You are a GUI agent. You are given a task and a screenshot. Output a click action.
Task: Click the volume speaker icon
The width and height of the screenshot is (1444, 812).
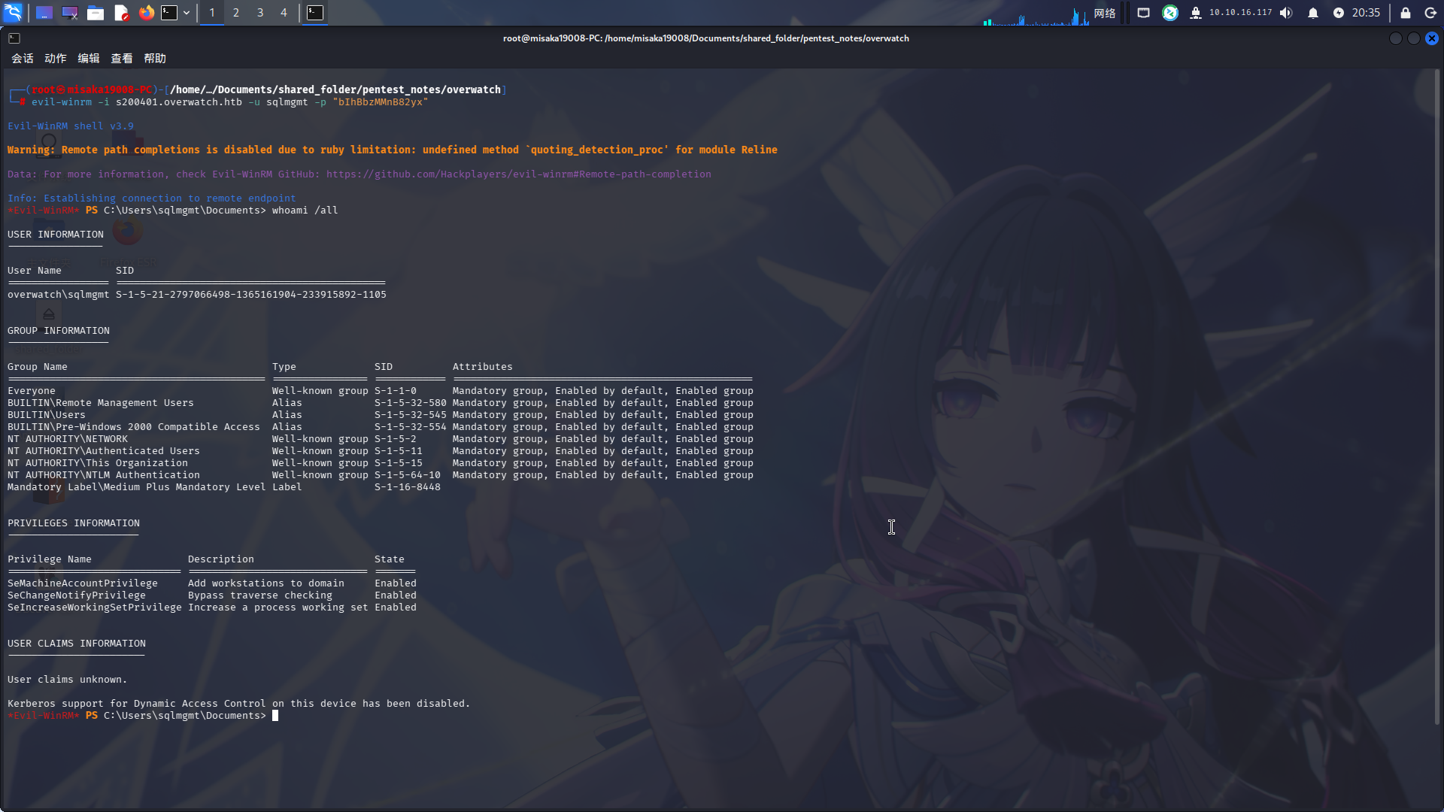(1286, 13)
